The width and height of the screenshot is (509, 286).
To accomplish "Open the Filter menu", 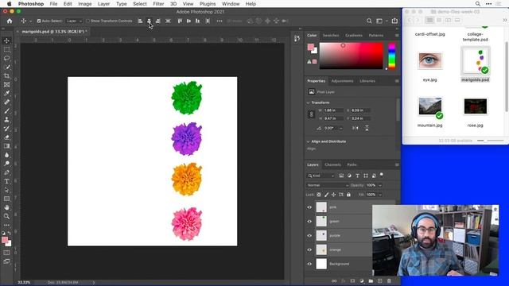I will pyautogui.click(x=158, y=4).
